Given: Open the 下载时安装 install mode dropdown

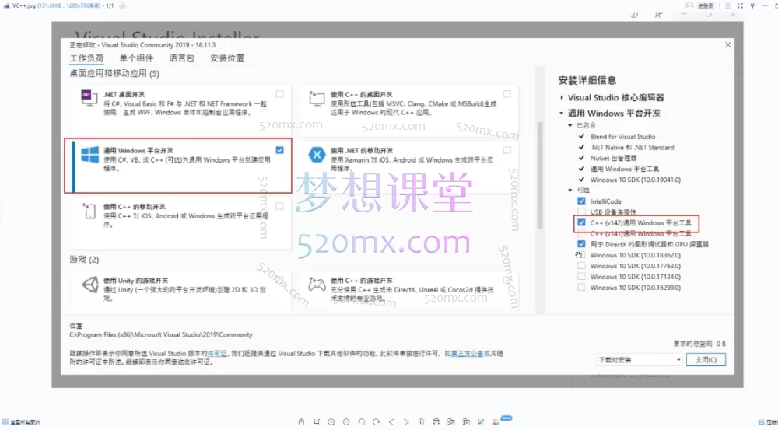Looking at the screenshot, I should click(640, 359).
